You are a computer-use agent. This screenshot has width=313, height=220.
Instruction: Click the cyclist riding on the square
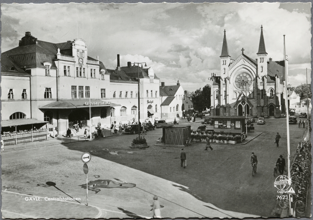point(254,163)
